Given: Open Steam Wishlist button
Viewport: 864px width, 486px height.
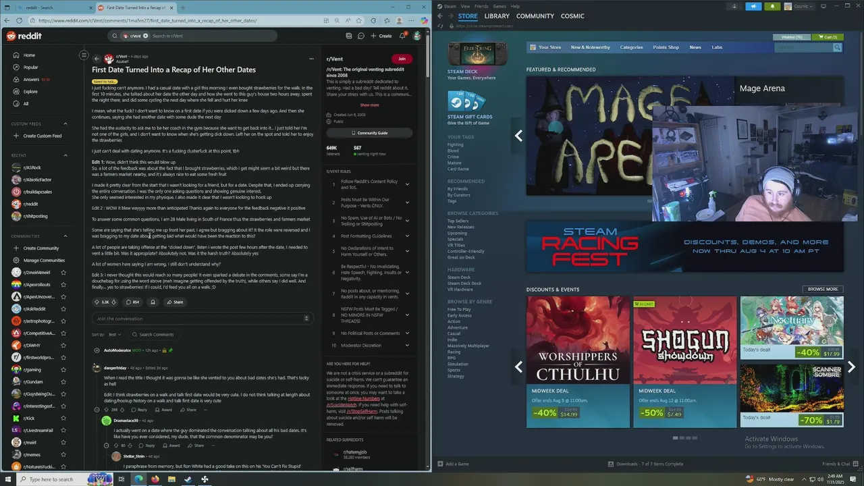Looking at the screenshot, I should (x=792, y=37).
